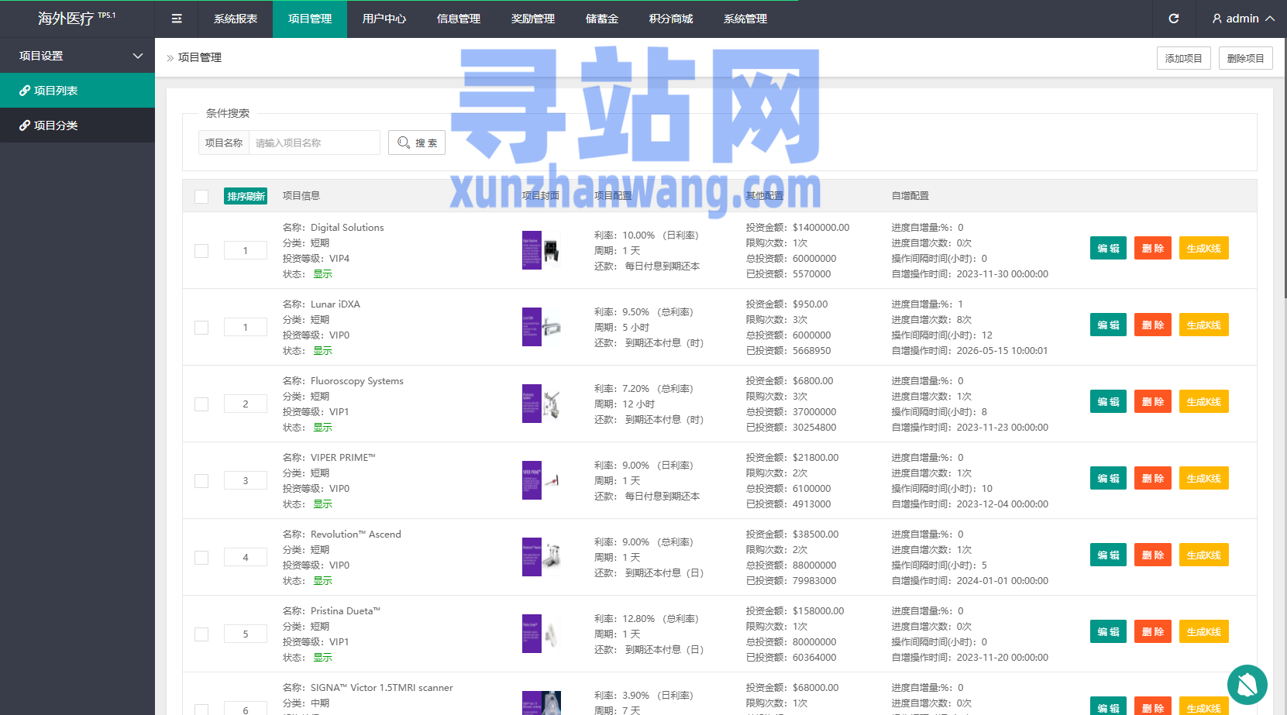The height and width of the screenshot is (715, 1287).
Task: Click the floating notification bell icon
Action: point(1247,685)
